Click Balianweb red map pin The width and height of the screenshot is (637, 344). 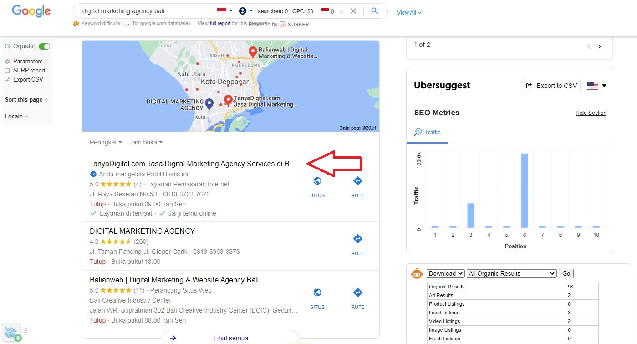[x=253, y=52]
